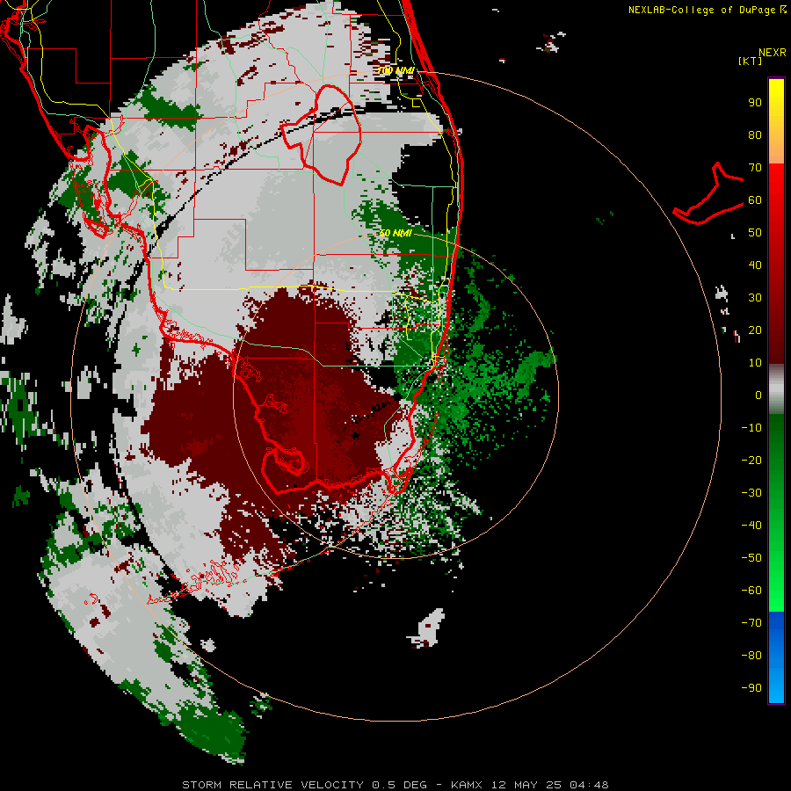Click the -90 value on the color scale
791x791 pixels.
point(751,688)
